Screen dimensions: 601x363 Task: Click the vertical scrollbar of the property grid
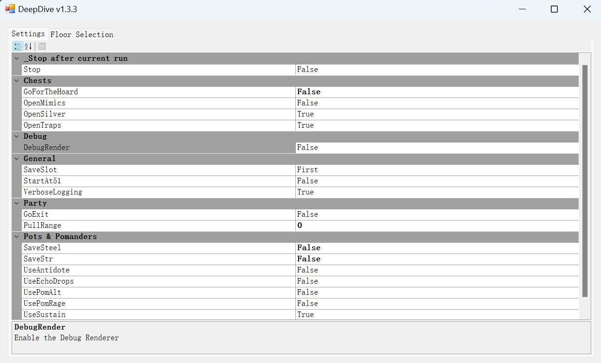[585, 181]
